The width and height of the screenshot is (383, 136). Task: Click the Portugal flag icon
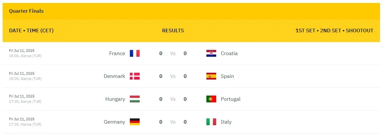click(211, 99)
